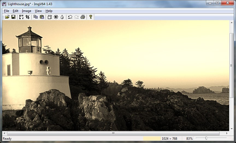Adjust the zoom slider handle in the status bar

tap(206, 138)
